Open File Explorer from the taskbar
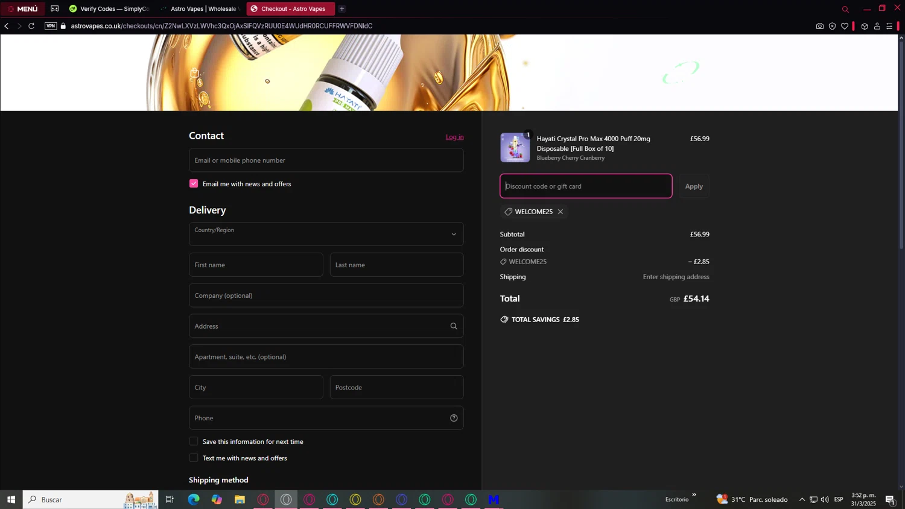 click(240, 499)
